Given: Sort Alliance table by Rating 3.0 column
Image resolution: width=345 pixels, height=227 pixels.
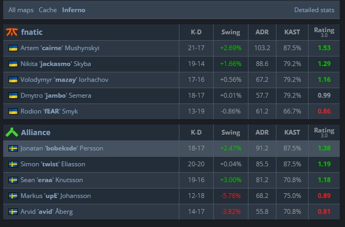Looking at the screenshot, I should 324,133.
